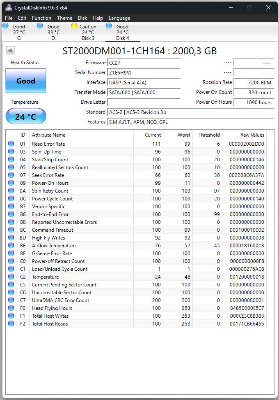Click the status icon for Load/Unload Cycle Count
Viewport: 279px width, 400px height.
coord(11,269)
